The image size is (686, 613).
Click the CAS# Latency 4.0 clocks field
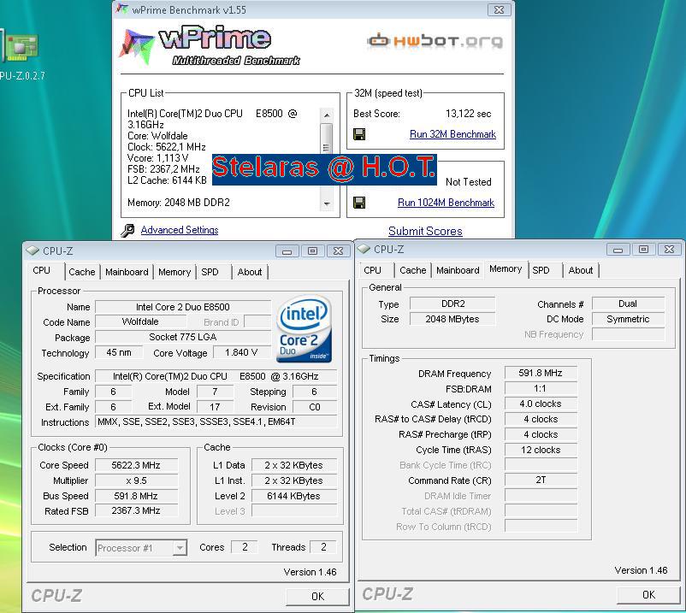[x=541, y=404]
